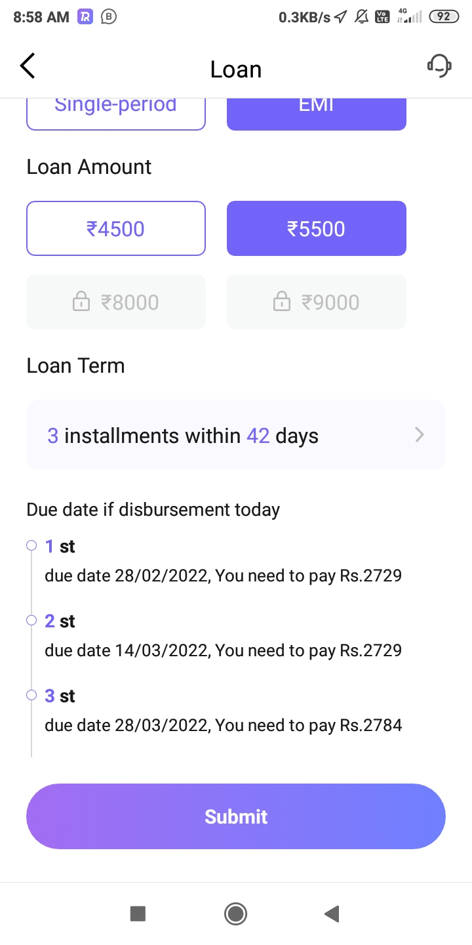Tap the battery indicator in status bar
Screen dimensions: 472x945
(444, 17)
